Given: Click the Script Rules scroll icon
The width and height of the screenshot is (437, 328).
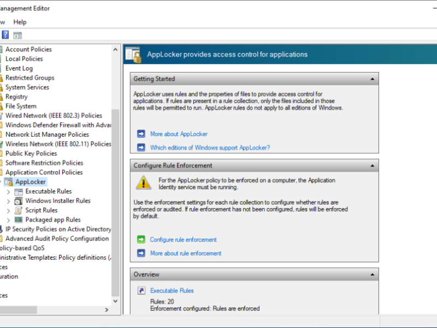Looking at the screenshot, I should (19, 210).
